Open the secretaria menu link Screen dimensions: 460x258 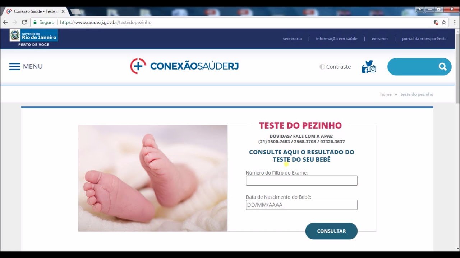point(292,39)
